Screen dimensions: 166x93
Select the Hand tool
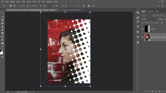tap(2, 43)
